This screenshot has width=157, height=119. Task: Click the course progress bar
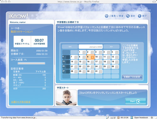[x=31, y=63]
